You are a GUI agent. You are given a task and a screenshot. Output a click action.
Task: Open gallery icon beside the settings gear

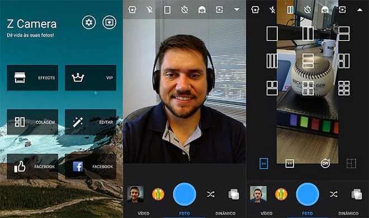pyautogui.click(x=110, y=22)
